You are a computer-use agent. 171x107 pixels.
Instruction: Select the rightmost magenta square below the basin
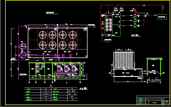click(70, 55)
